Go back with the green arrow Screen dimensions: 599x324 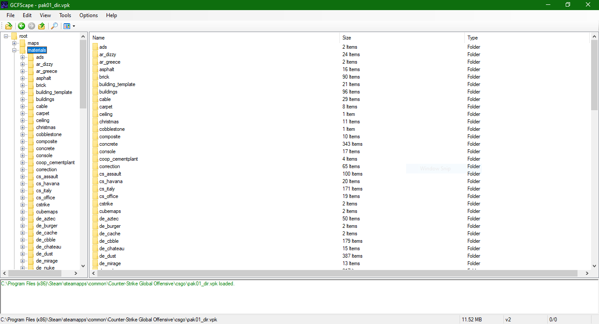pyautogui.click(x=21, y=26)
